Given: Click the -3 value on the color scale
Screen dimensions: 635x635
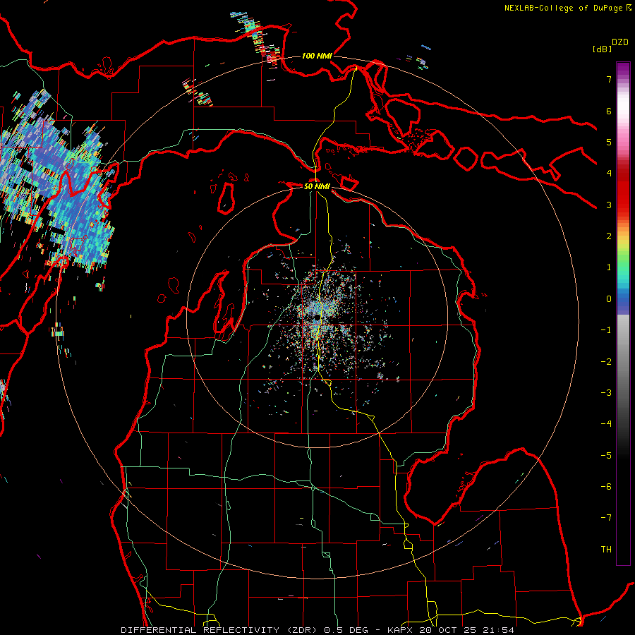Looking at the screenshot, I should (x=606, y=393).
